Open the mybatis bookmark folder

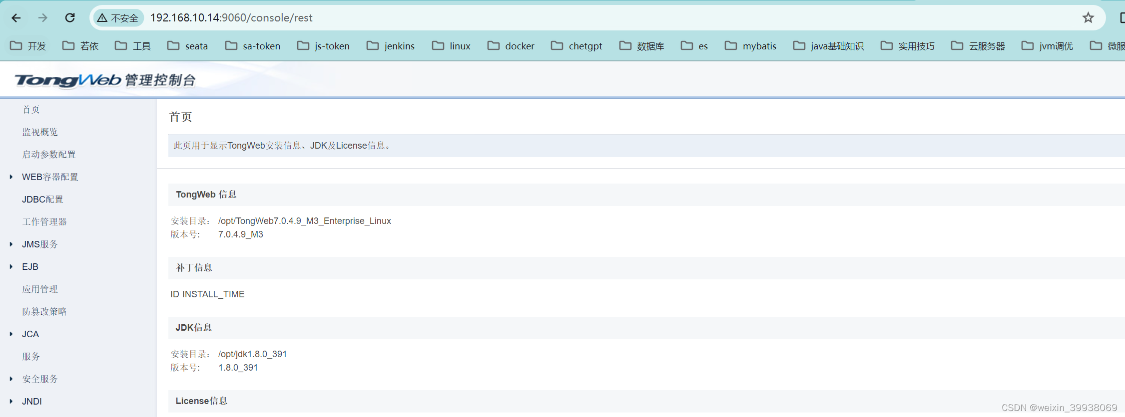pyautogui.click(x=750, y=46)
